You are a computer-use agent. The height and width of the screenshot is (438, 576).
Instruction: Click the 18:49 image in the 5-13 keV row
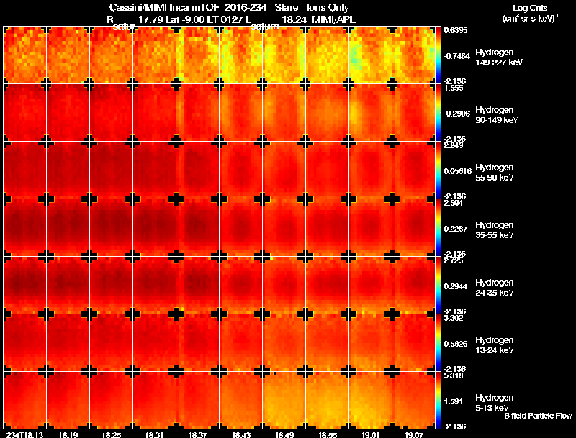coord(284,401)
